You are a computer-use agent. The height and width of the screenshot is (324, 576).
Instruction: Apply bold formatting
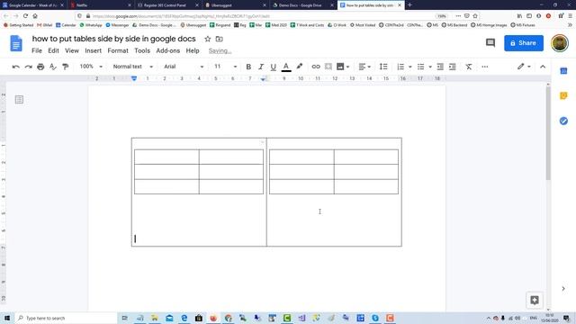tap(248, 67)
